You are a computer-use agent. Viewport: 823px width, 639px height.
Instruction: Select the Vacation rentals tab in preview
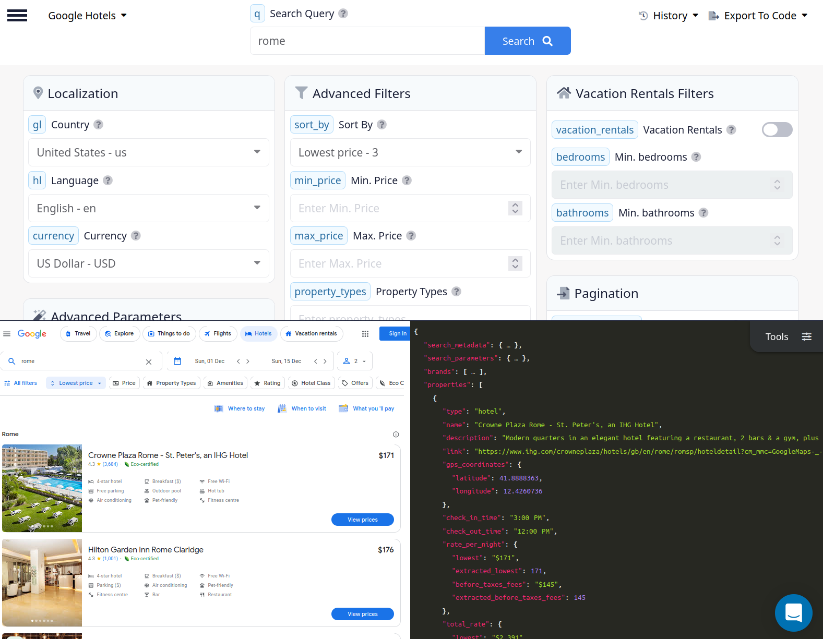[312, 334]
